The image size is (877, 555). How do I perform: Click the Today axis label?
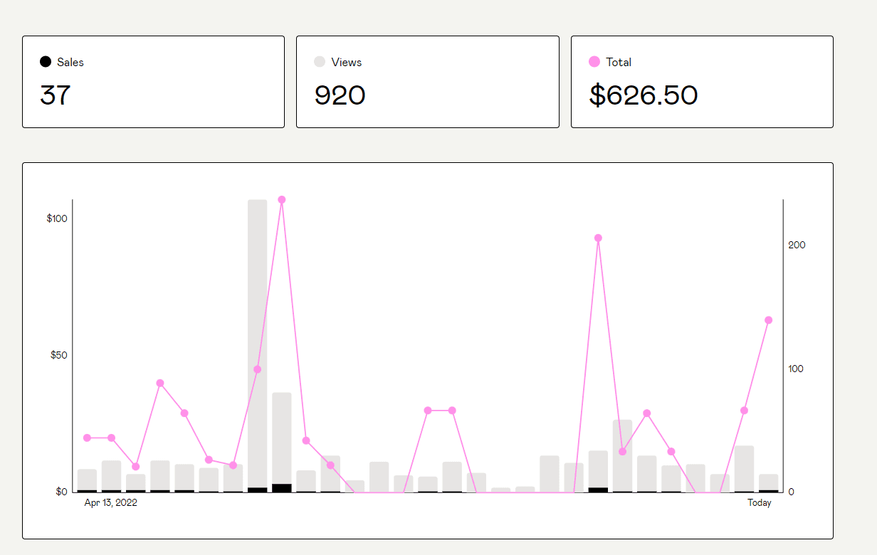click(760, 503)
